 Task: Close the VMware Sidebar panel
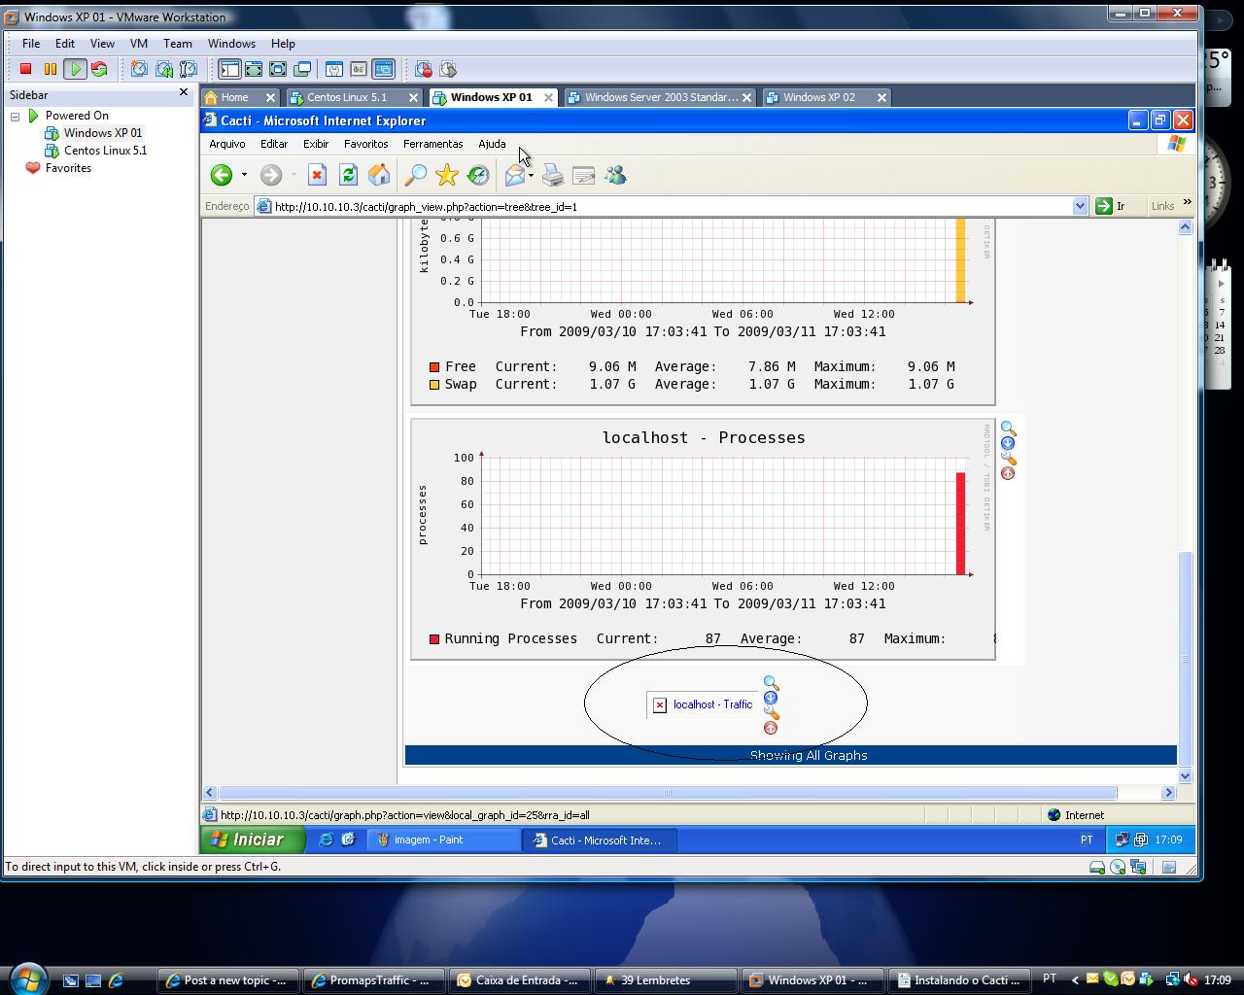pos(184,92)
